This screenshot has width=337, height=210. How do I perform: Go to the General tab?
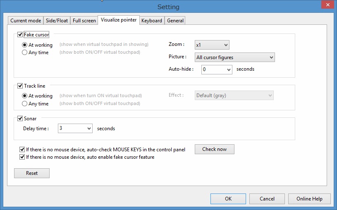(x=175, y=21)
